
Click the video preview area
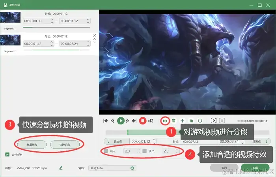[187, 62]
